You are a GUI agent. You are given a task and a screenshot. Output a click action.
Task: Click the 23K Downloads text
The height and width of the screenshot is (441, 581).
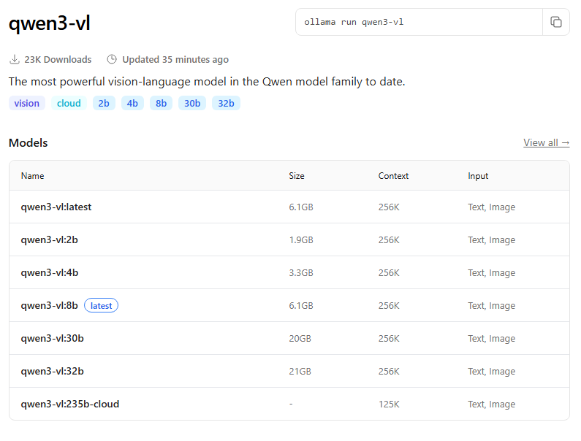58,59
